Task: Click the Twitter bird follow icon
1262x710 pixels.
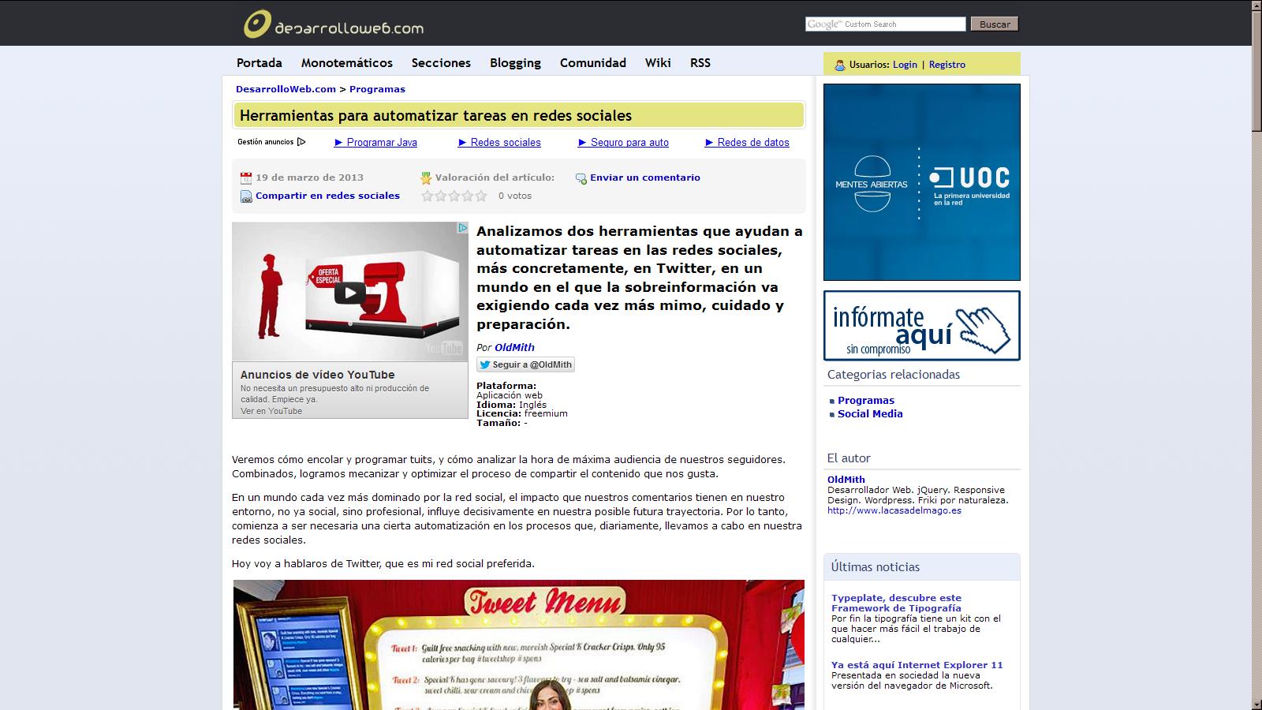Action: (485, 364)
